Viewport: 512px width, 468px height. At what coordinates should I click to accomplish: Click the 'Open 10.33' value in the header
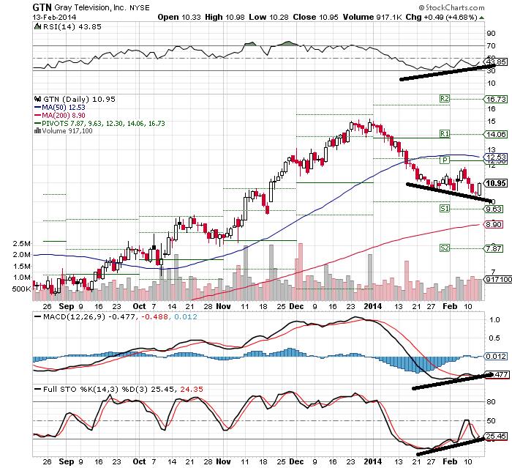click(x=179, y=17)
